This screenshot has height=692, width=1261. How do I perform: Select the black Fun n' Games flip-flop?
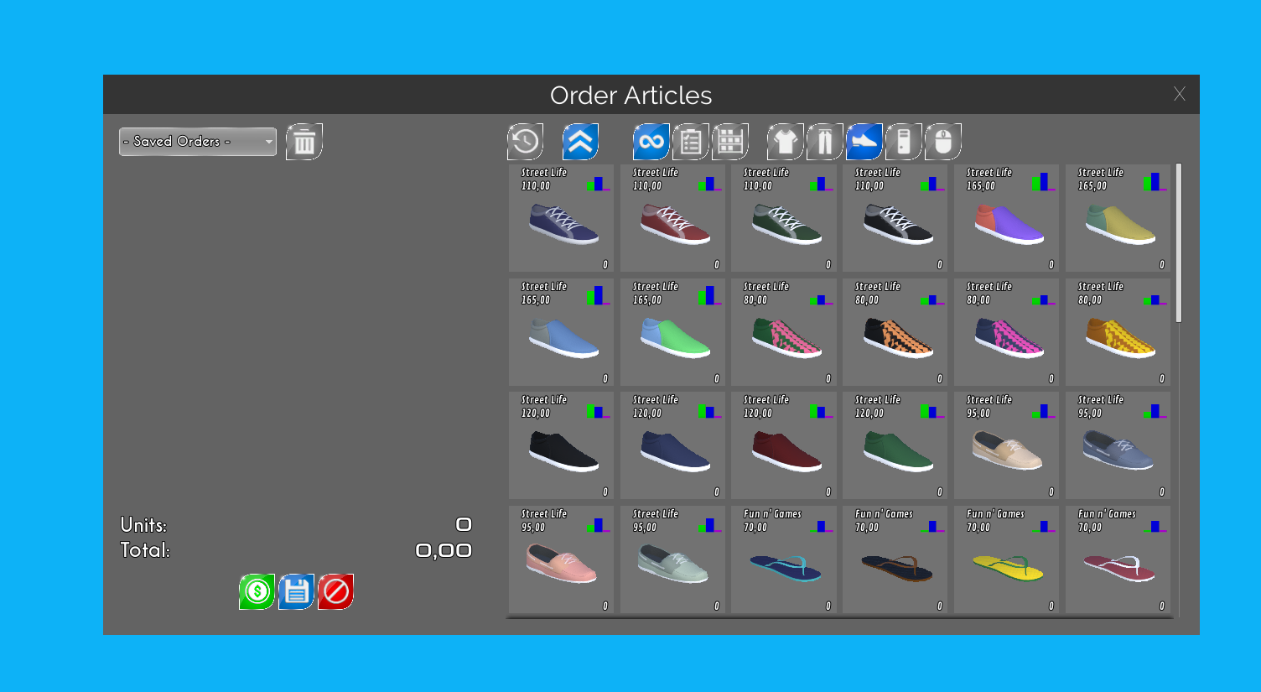tap(895, 559)
